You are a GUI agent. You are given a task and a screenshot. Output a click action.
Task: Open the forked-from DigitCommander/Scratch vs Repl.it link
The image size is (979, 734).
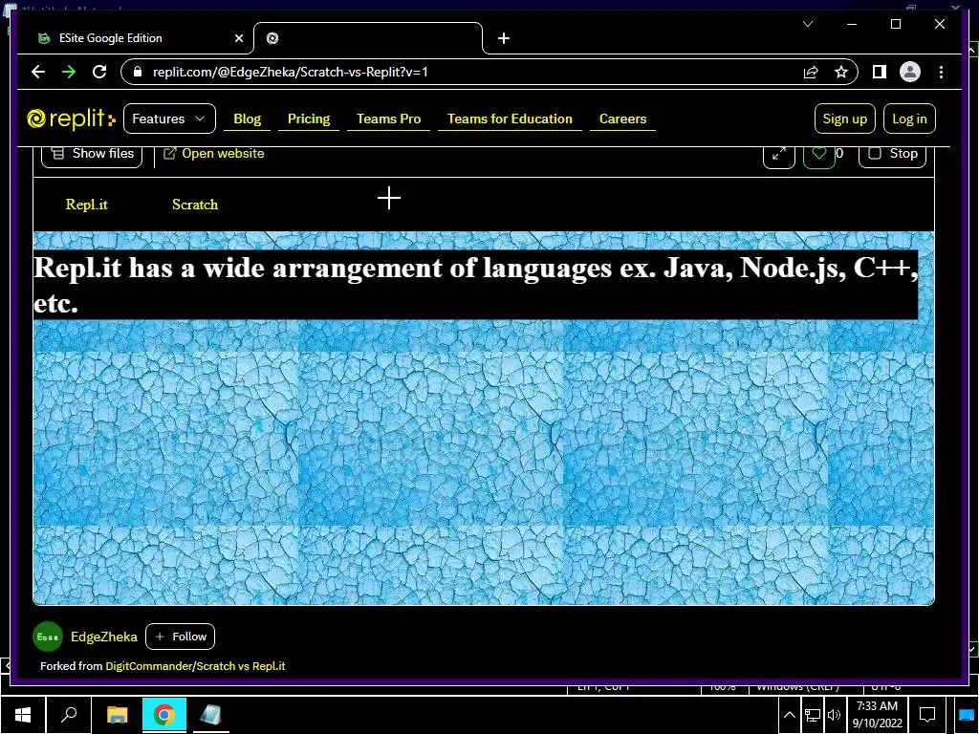coord(195,666)
